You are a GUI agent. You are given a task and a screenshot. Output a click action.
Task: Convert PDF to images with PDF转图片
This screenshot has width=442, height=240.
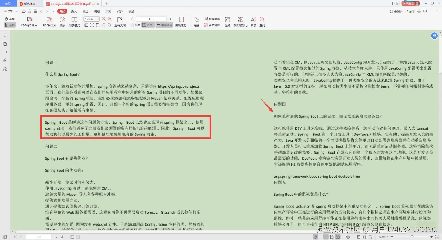[49, 22]
